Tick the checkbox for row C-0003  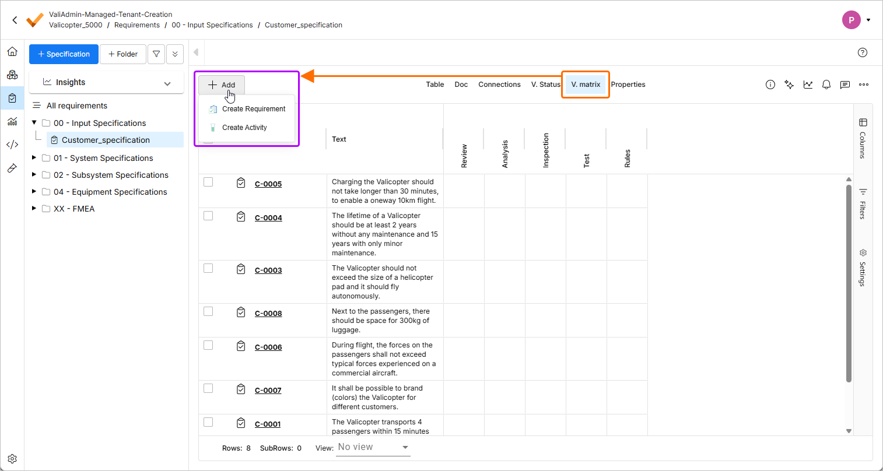pos(208,269)
